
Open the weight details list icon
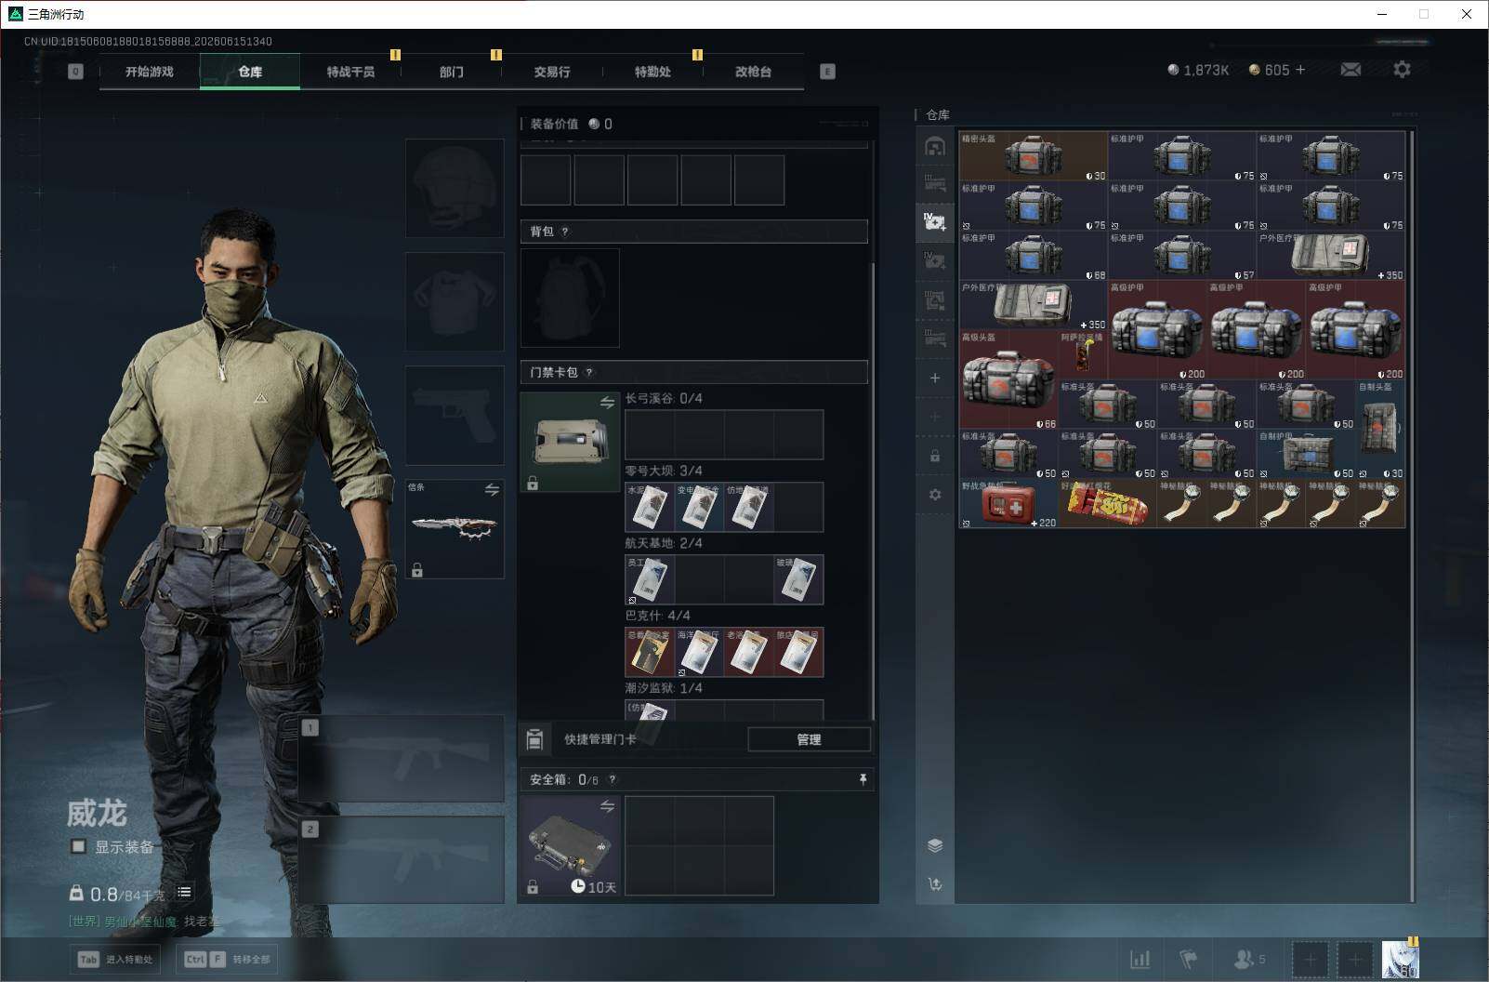point(184,893)
